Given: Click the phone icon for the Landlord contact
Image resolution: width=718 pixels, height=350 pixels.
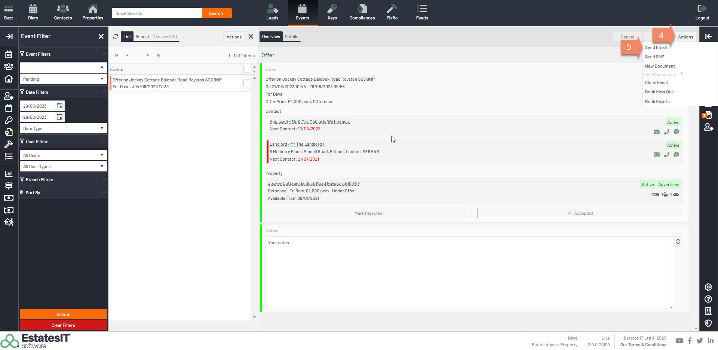Looking at the screenshot, I should click(666, 155).
